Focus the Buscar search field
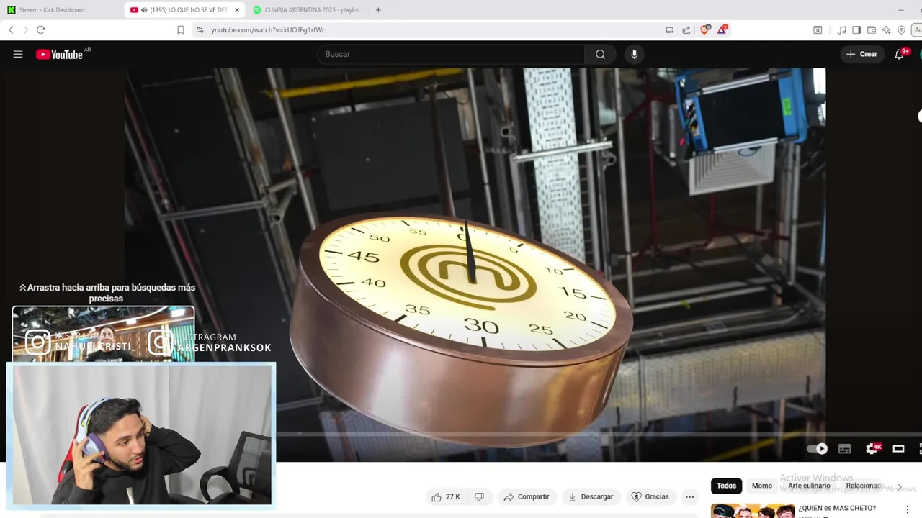The image size is (922, 518). pyautogui.click(x=452, y=54)
